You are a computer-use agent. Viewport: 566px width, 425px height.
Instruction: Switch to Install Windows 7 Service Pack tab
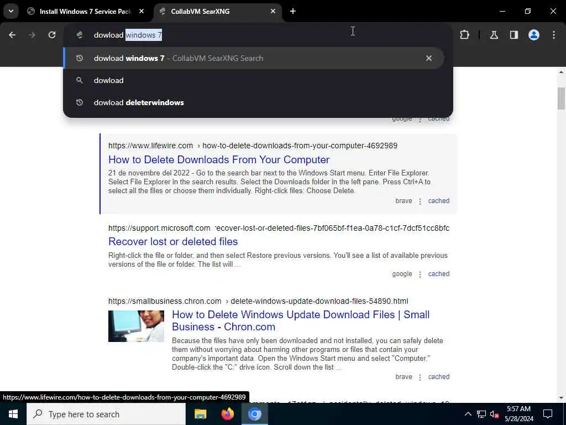click(86, 12)
